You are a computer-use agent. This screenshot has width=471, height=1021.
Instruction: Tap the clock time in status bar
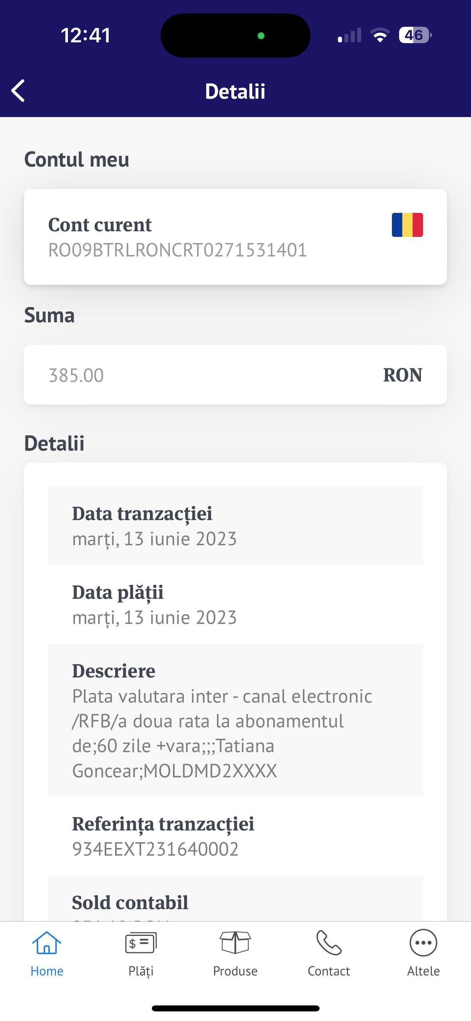click(x=85, y=35)
